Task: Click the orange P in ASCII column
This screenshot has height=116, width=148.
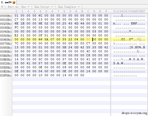Action: 138,39
